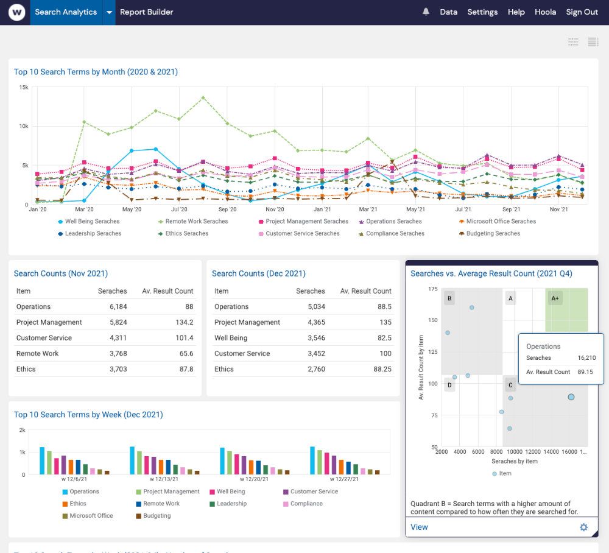Viewport: 609px width, 553px height.
Task: Select the list view icon at top right
Action: 593,41
